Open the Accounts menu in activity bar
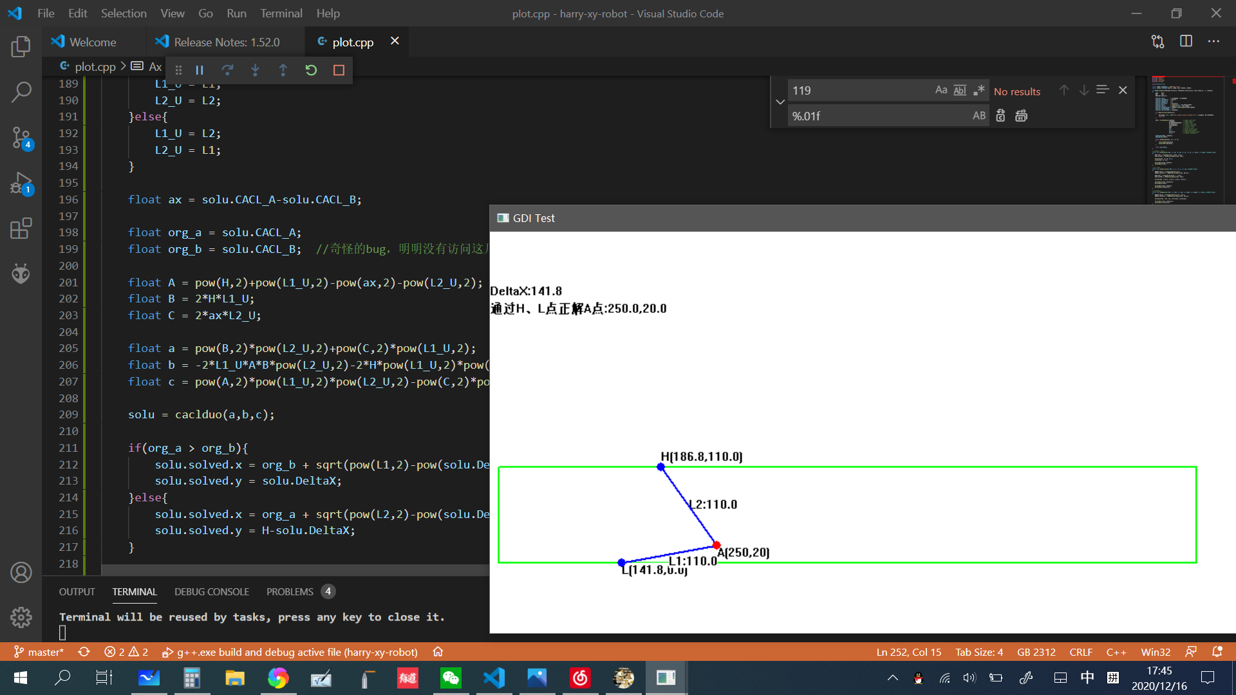This screenshot has height=695, width=1236. pos(21,573)
